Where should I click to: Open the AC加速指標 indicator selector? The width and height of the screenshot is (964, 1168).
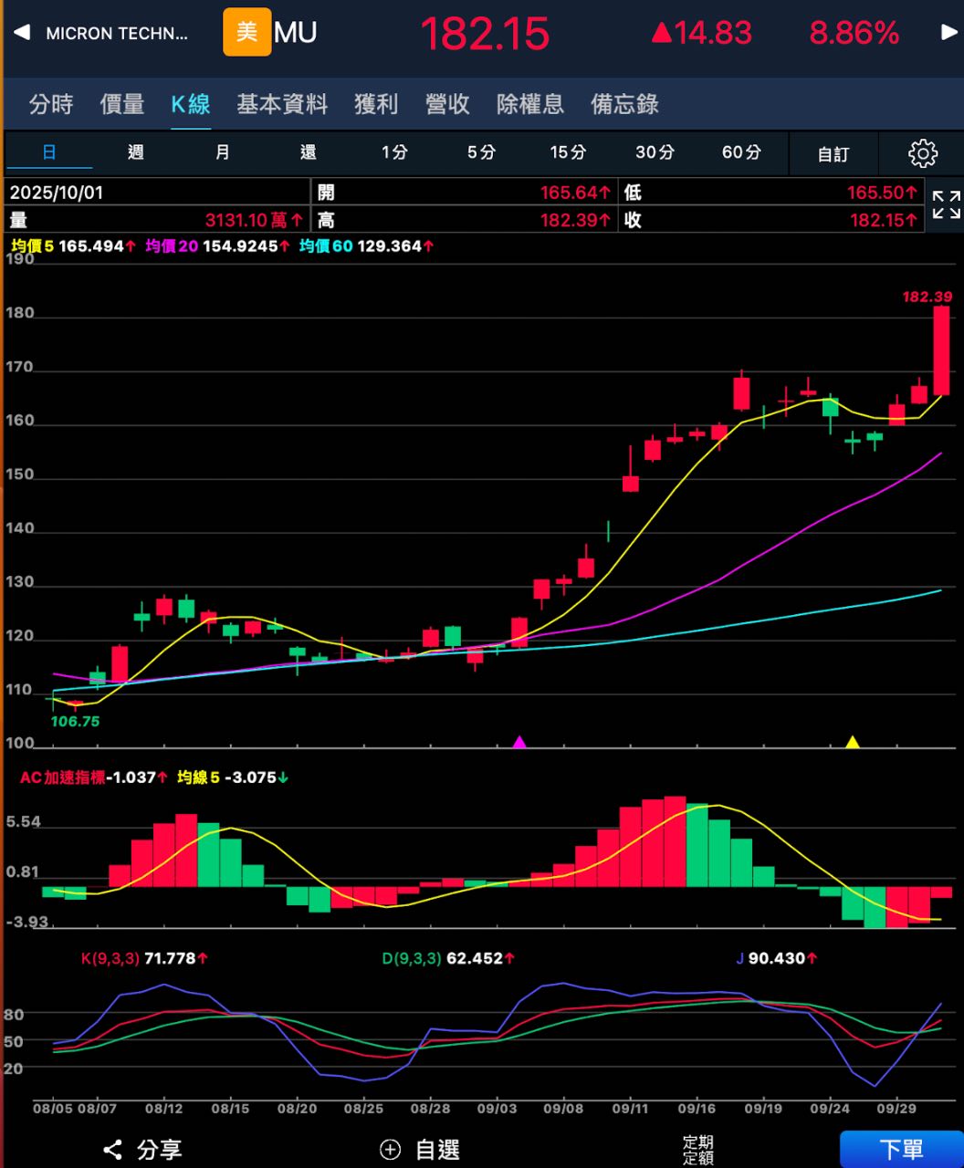coord(62,777)
